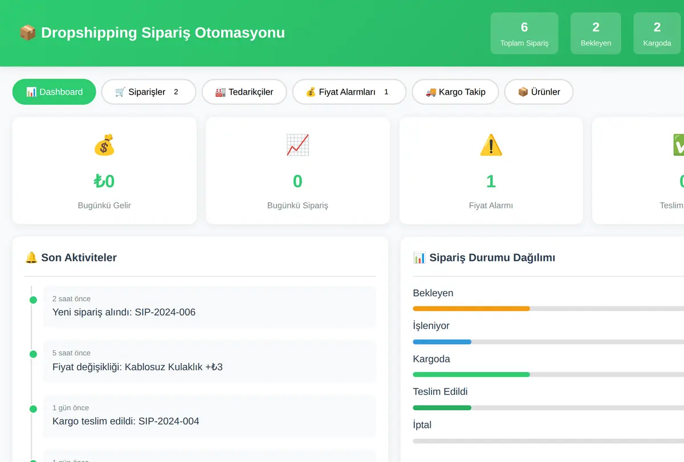This screenshot has width=684, height=462.
Task: Open activity 'Kargo teslim edildi: SIP-2024-004'
Action: (x=210, y=415)
